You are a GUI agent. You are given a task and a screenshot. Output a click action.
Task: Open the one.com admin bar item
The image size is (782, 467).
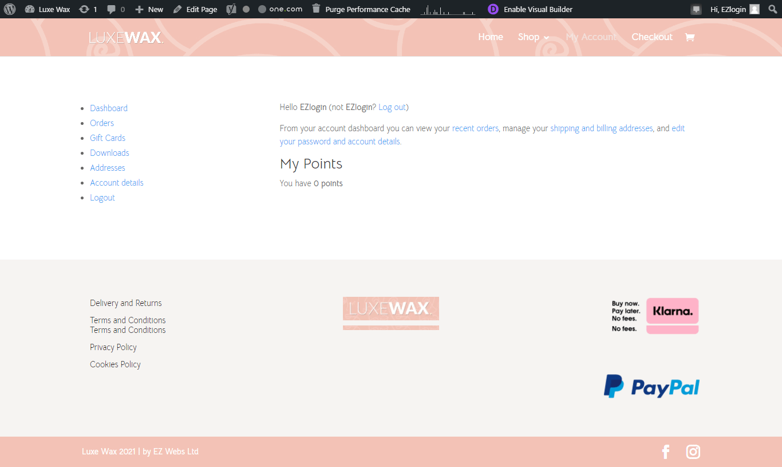pyautogui.click(x=280, y=9)
